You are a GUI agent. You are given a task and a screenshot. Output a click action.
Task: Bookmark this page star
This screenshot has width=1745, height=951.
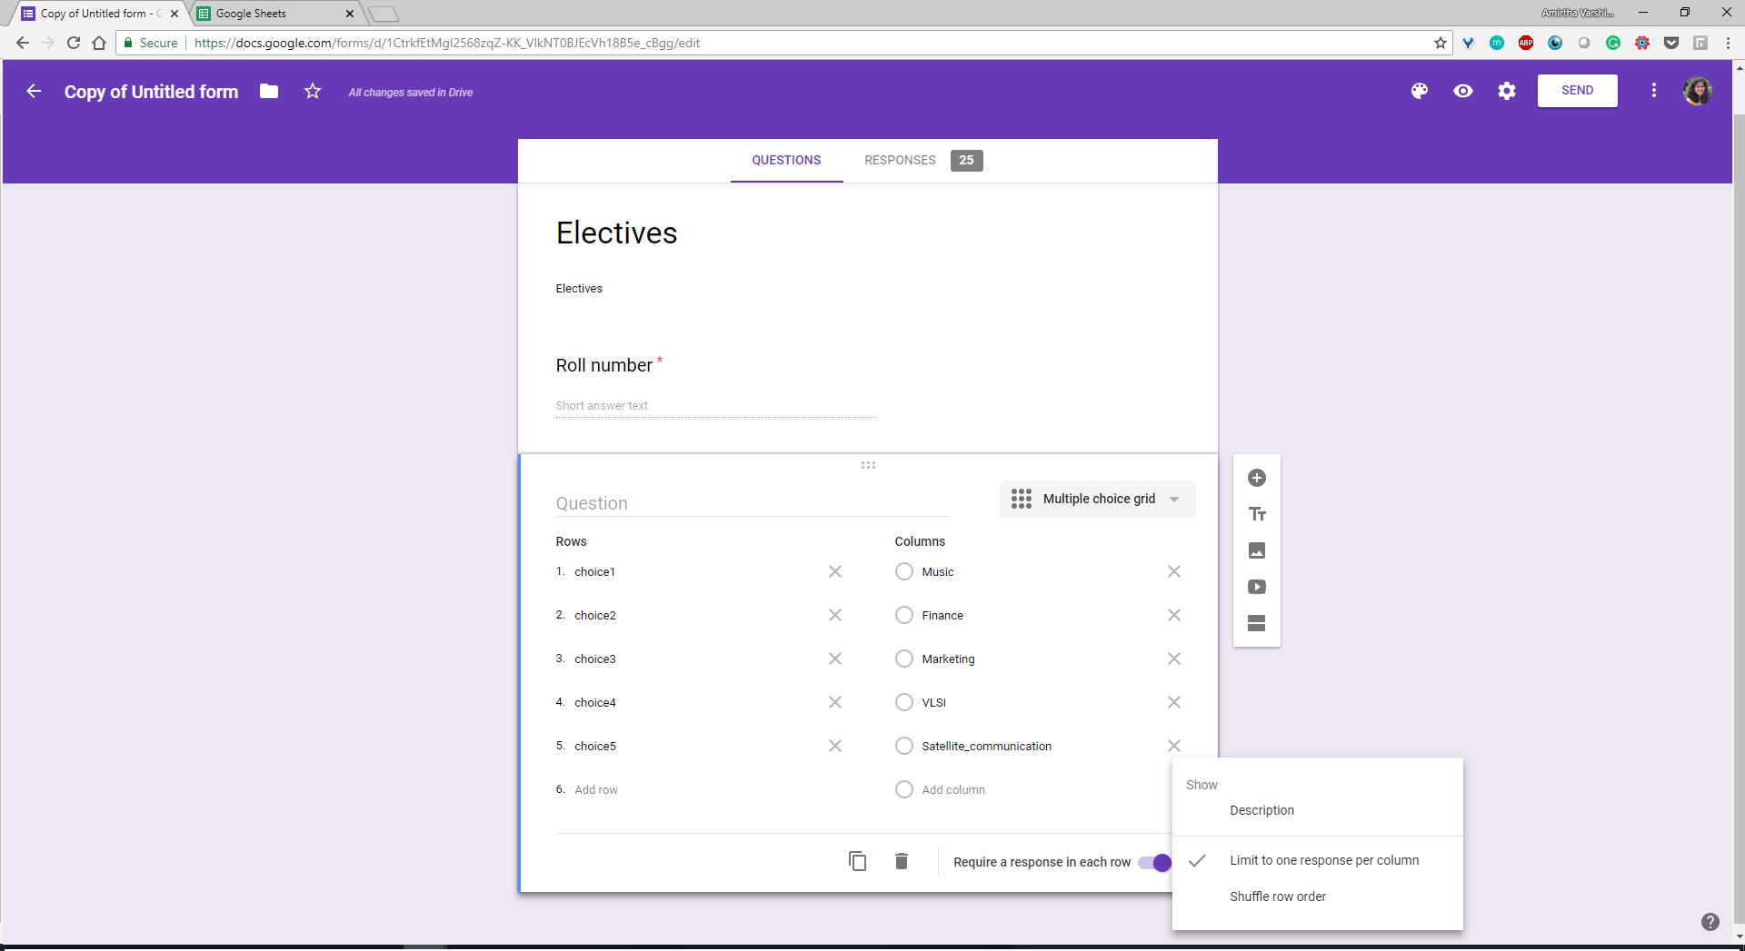click(x=1441, y=43)
